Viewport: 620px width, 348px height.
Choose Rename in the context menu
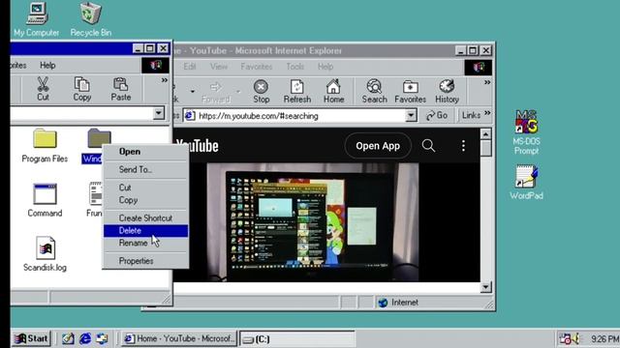coord(146,243)
